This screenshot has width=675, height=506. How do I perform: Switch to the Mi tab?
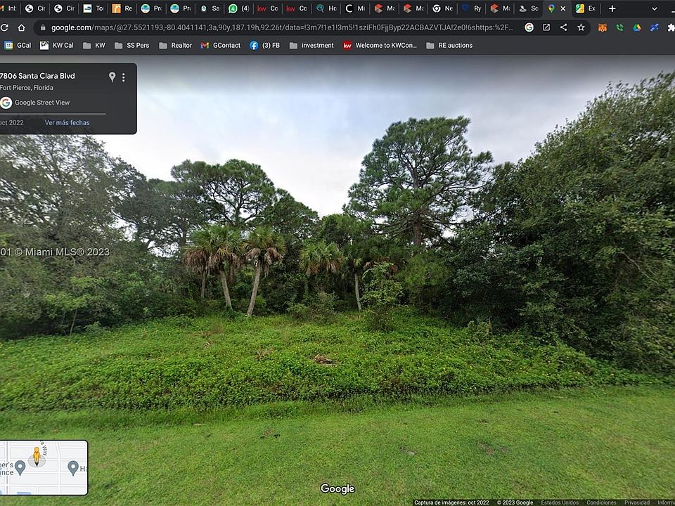point(356,8)
